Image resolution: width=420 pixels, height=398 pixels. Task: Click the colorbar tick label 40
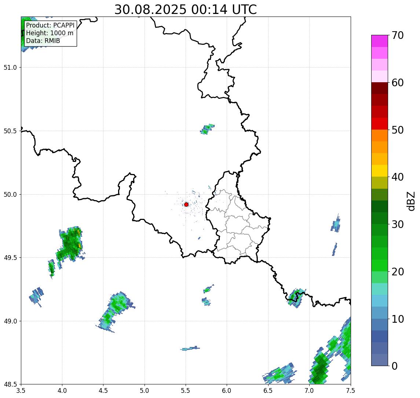click(x=397, y=177)
